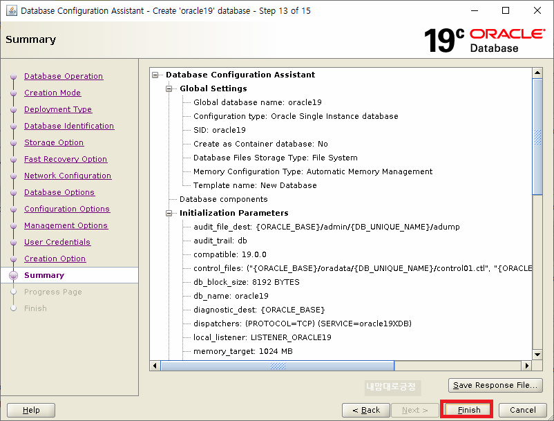Screen dimensions: 554x421
Task: Select 'local_listener: LISTENER_ORACLE19' row
Action: [262, 337]
